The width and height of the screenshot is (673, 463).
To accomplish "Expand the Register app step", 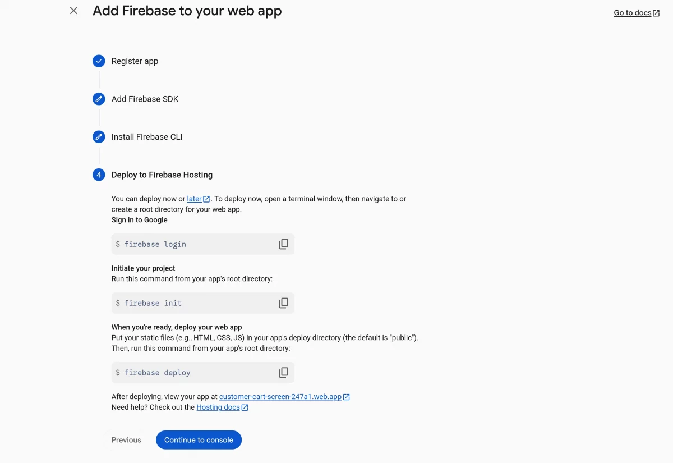I will [x=135, y=61].
